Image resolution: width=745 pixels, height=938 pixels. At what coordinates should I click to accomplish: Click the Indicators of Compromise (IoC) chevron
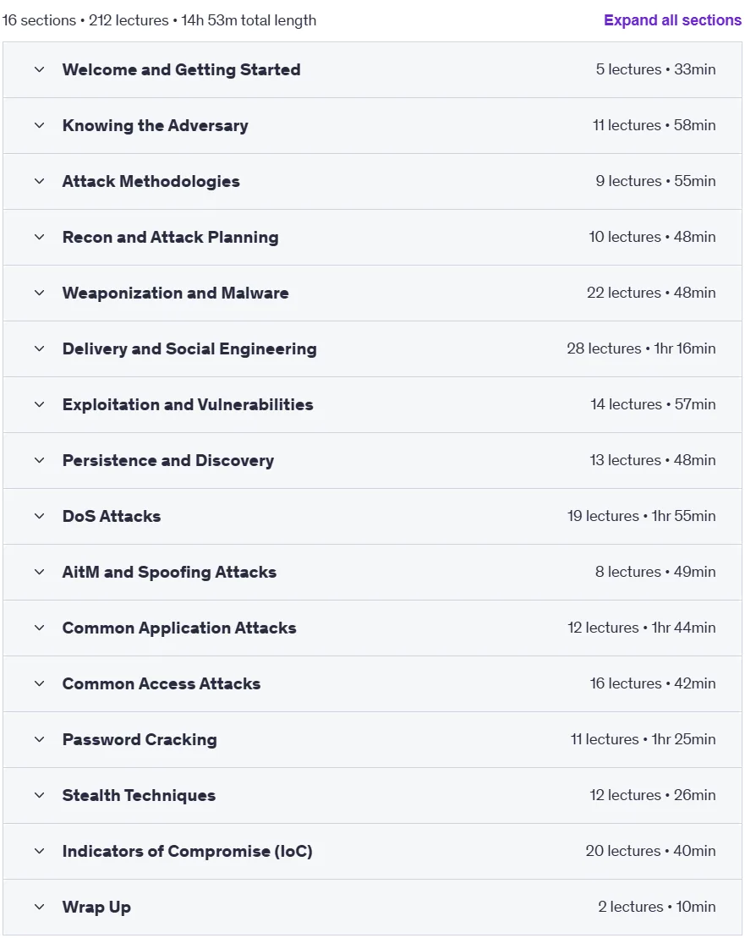(x=40, y=851)
